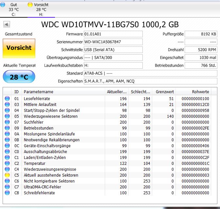Click the Puffergröße value 8192 KB

[x=201, y=34]
